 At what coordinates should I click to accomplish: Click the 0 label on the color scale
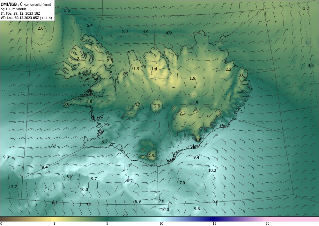1,223
